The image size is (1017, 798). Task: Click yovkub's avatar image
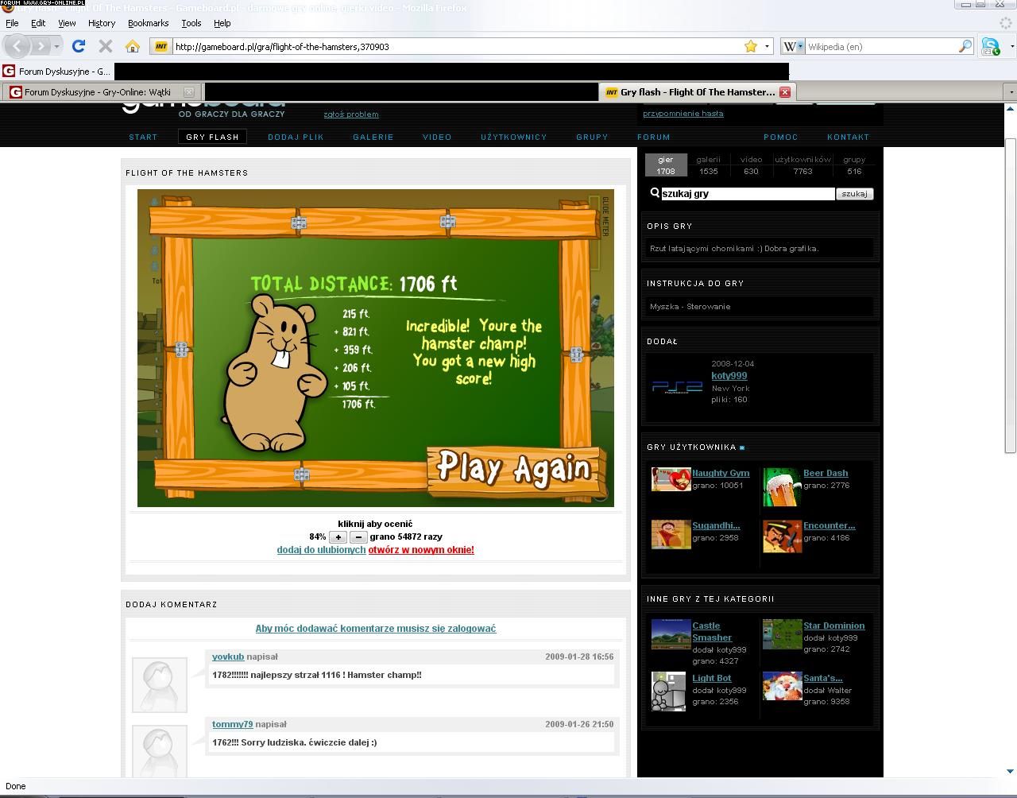pos(160,684)
